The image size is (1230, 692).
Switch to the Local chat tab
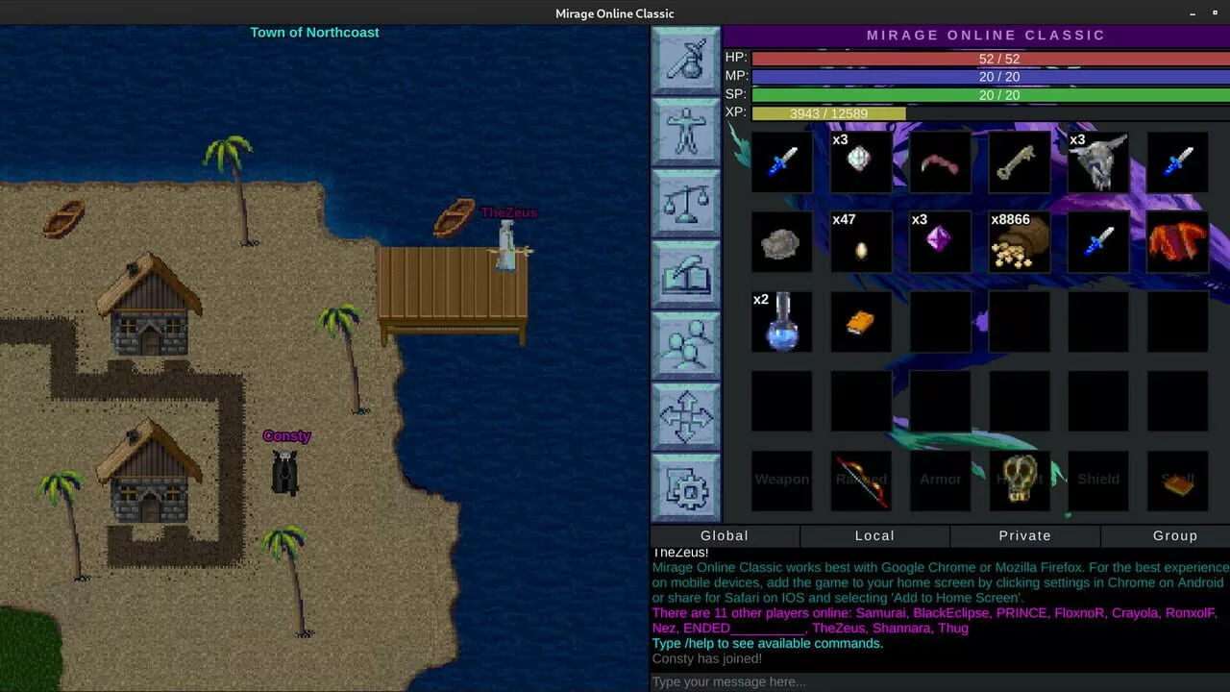click(x=874, y=536)
